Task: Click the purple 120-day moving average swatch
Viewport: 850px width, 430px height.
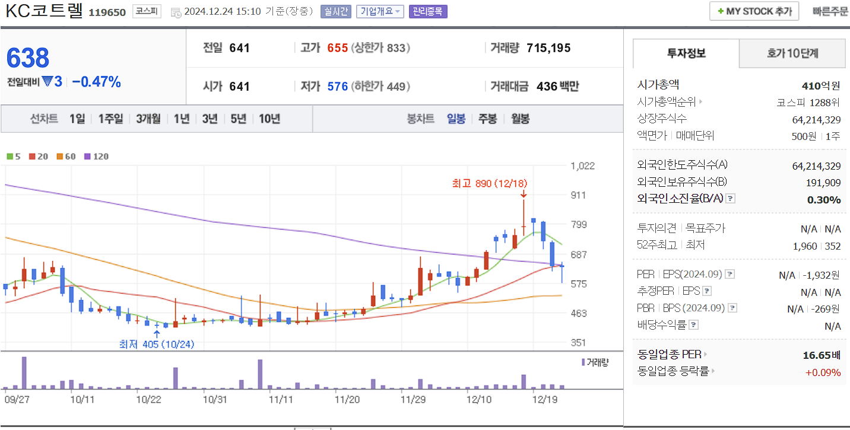Action: coord(87,157)
